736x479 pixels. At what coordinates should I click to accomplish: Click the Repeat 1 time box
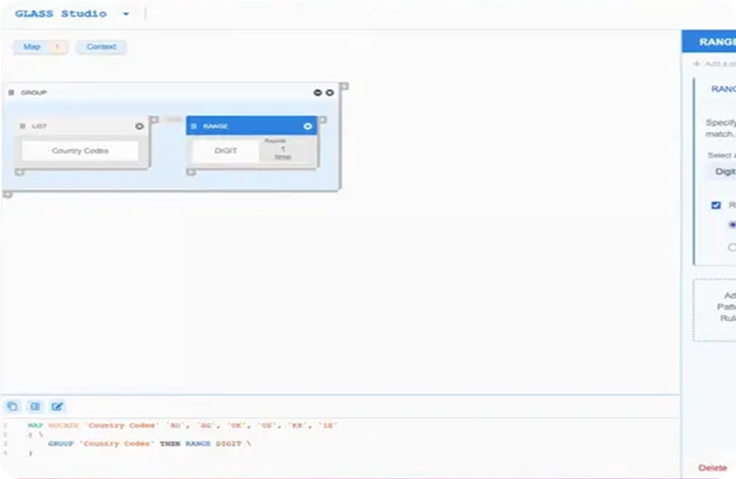point(282,151)
